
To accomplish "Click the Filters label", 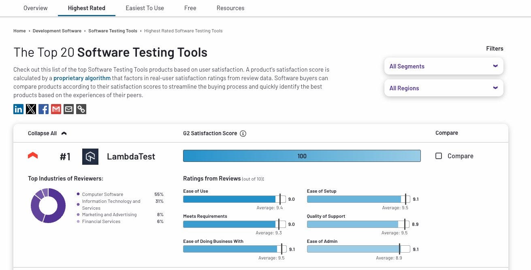I will (495, 49).
